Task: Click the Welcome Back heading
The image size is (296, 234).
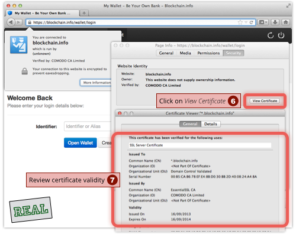Action: pyautogui.click(x=30, y=98)
